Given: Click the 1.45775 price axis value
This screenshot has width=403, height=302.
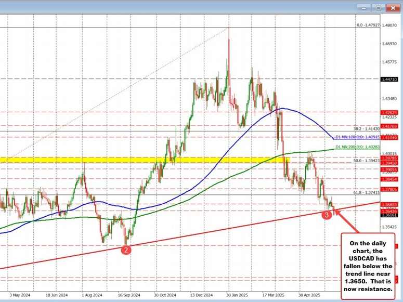Looking at the screenshot, I should pyautogui.click(x=389, y=62).
